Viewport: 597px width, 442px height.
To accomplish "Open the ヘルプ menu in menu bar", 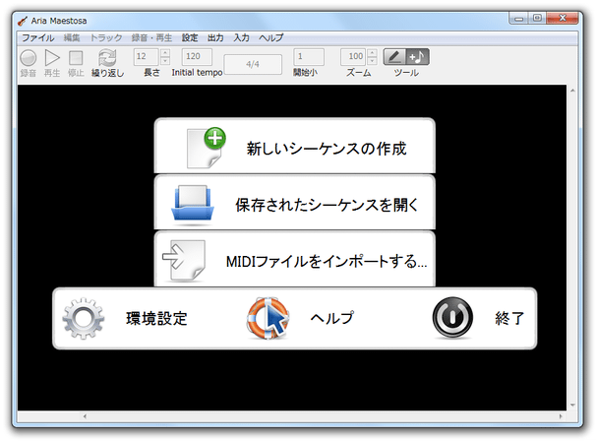I will click(271, 37).
